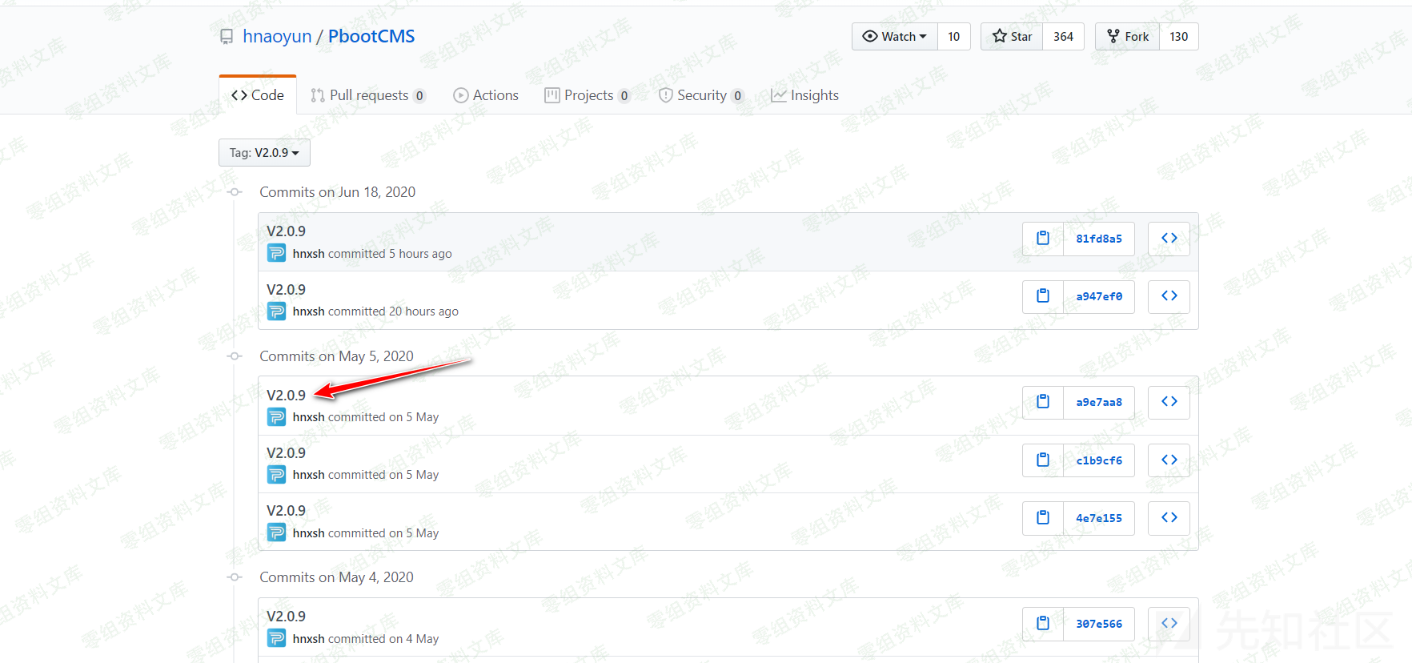
Task: Star the PbootCMS repository
Action: (1012, 37)
